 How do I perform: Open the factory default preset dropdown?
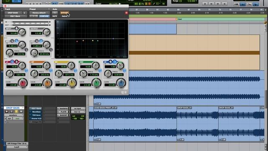[39, 13]
